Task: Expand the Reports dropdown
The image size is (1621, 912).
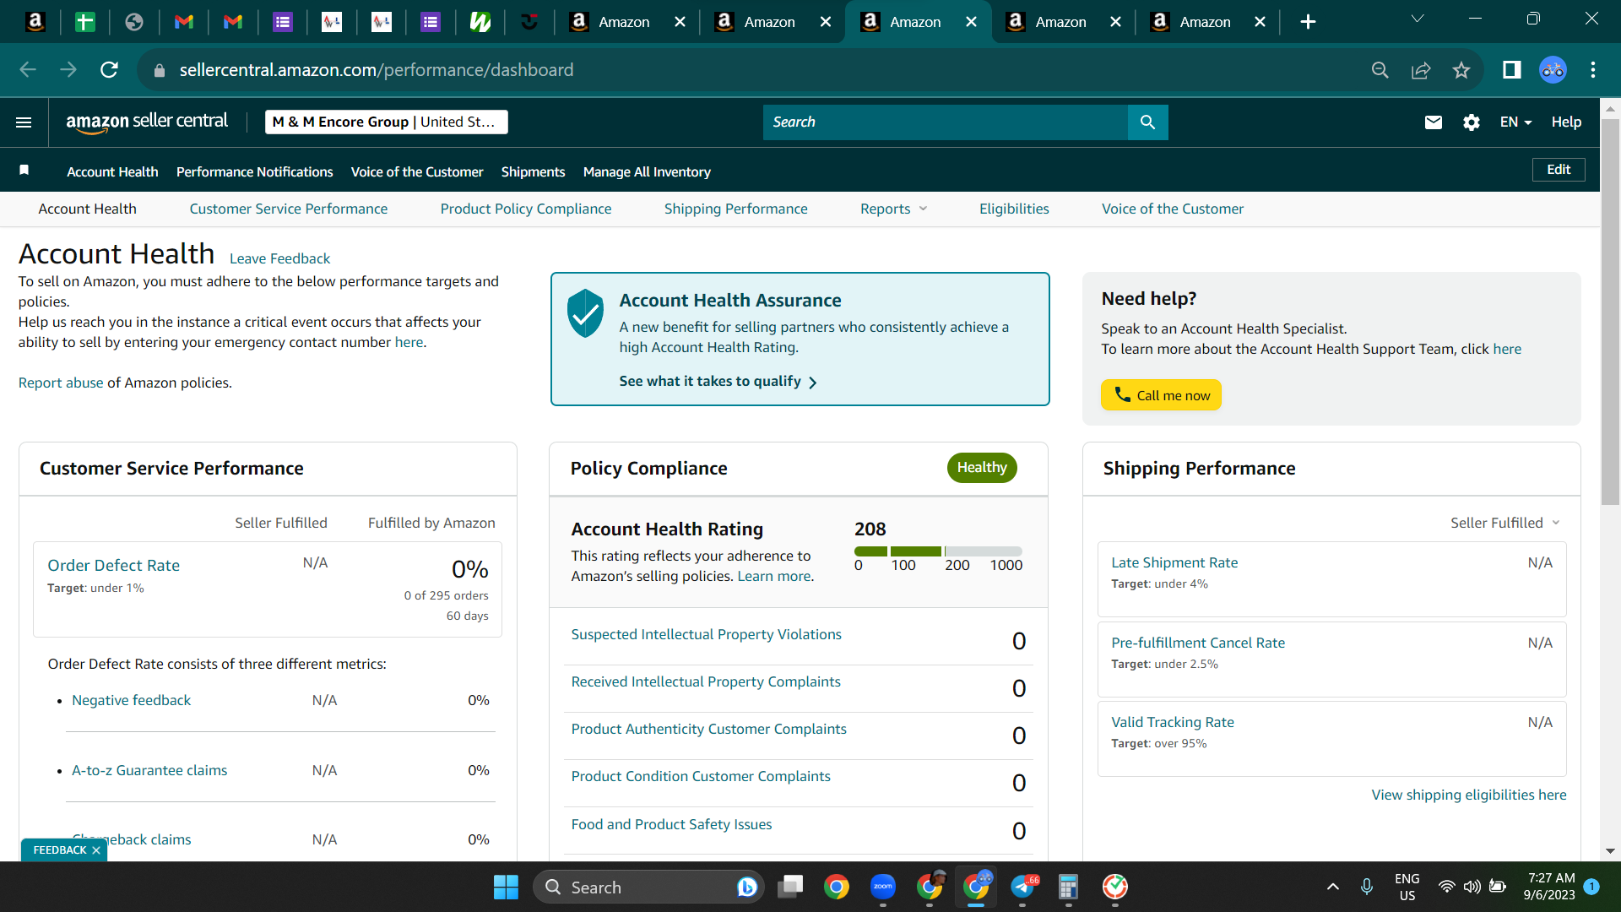Action: pyautogui.click(x=894, y=209)
